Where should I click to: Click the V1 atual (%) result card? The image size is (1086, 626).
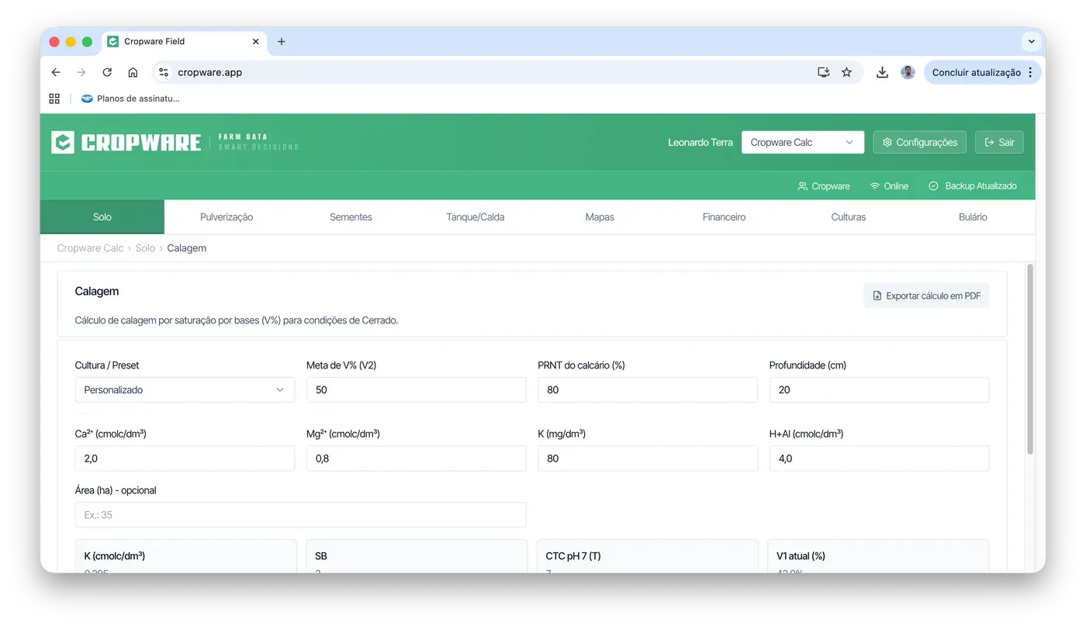pyautogui.click(x=878, y=557)
